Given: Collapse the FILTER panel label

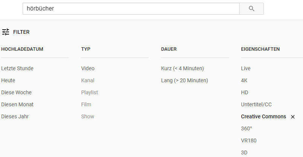Looking at the screenshot, I should 21,32.
